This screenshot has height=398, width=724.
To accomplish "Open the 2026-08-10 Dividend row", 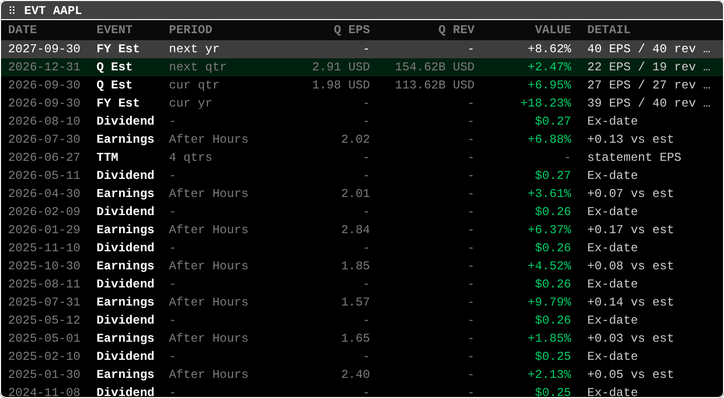I will coord(362,121).
